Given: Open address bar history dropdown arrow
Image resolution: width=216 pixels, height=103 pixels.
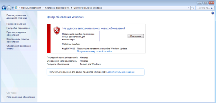Looking at the screenshot, I should click(188, 8).
